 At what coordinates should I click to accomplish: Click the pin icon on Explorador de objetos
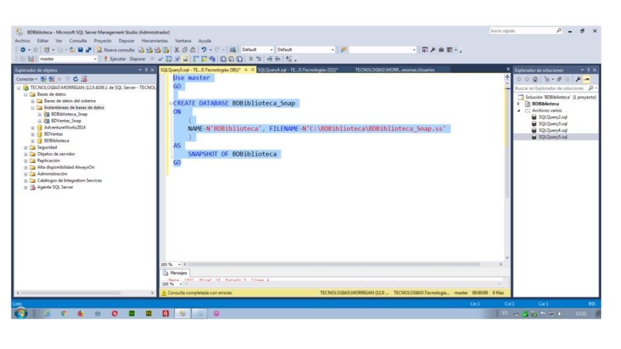pos(146,70)
